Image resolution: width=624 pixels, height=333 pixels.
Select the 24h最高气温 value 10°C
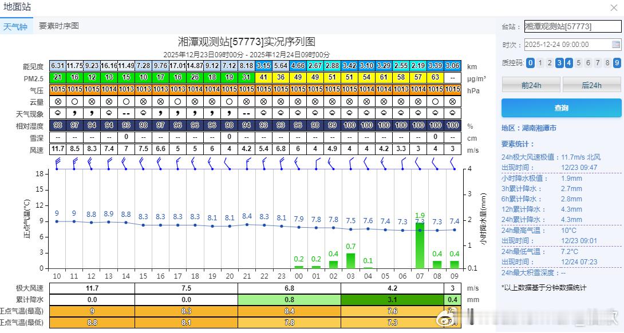pyautogui.click(x=568, y=231)
